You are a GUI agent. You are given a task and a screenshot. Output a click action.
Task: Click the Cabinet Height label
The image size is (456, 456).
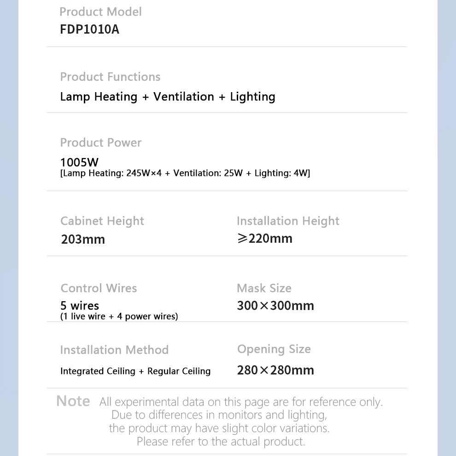click(x=102, y=221)
